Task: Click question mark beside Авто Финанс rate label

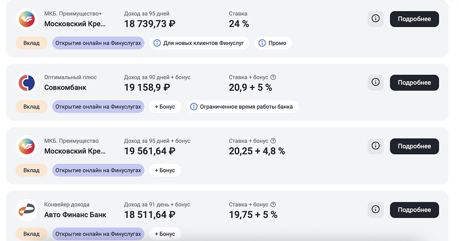Action: [273, 205]
